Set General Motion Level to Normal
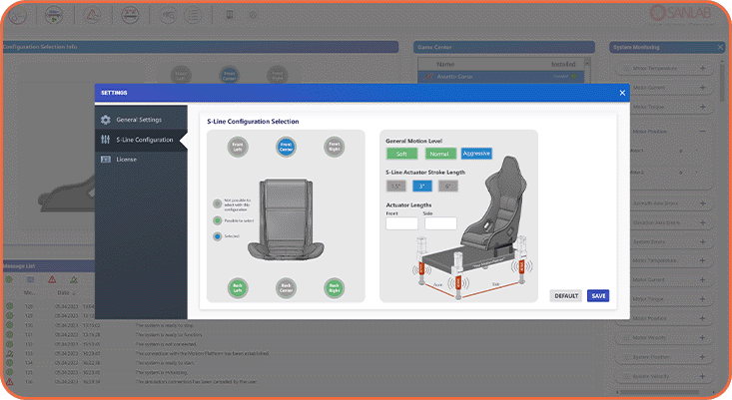The image size is (732, 400). click(438, 154)
